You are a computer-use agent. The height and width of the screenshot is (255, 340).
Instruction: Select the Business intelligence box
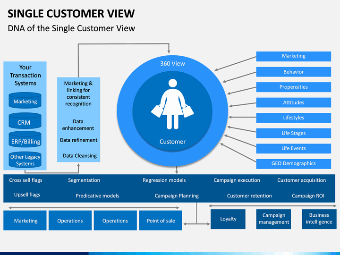(319, 219)
